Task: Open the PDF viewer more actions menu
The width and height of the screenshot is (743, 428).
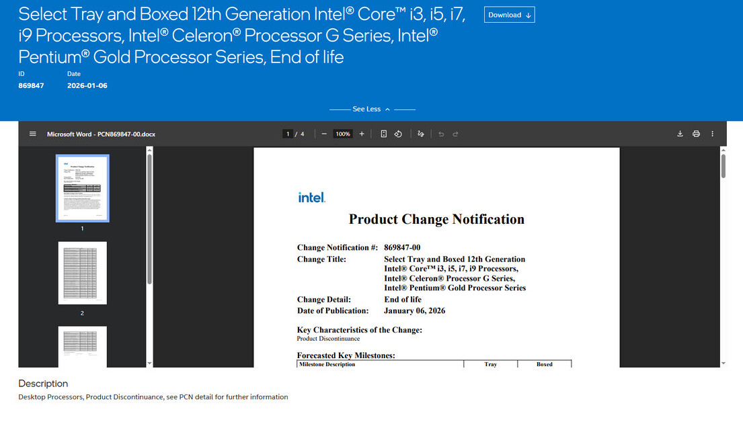Action: point(713,134)
